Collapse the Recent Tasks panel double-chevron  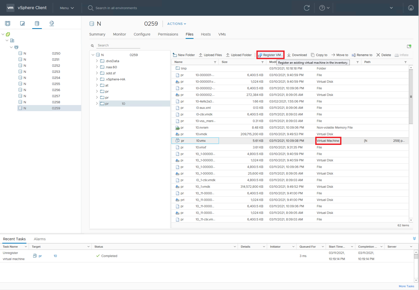coord(414,238)
